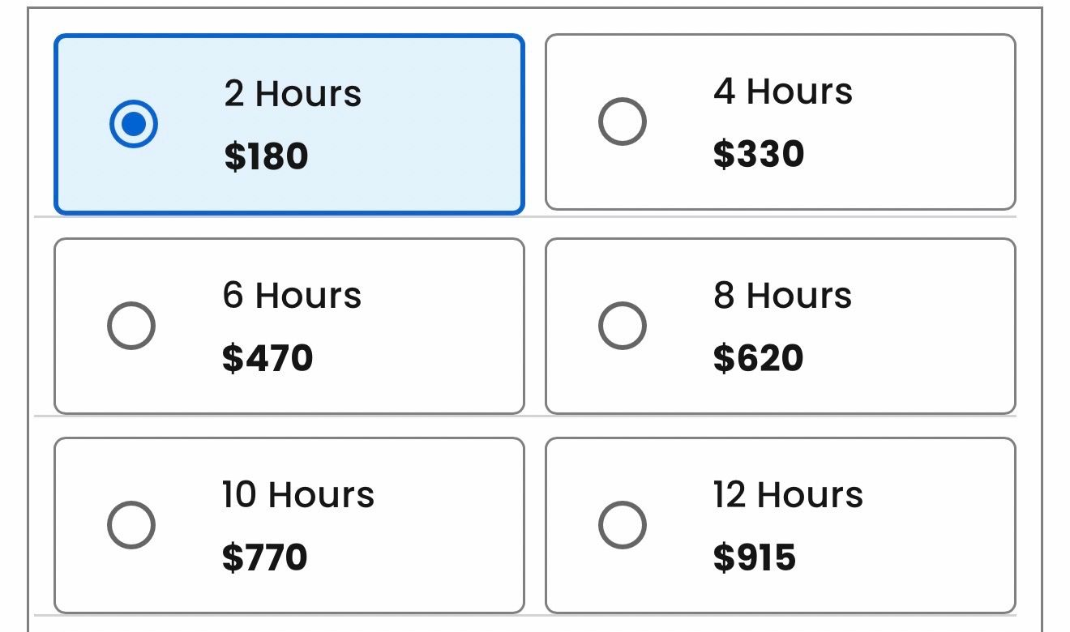Image resolution: width=1070 pixels, height=632 pixels.
Task: Select the $915 price option
Action: (755, 557)
